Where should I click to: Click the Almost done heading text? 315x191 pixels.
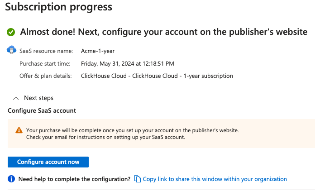[x=164, y=32]
